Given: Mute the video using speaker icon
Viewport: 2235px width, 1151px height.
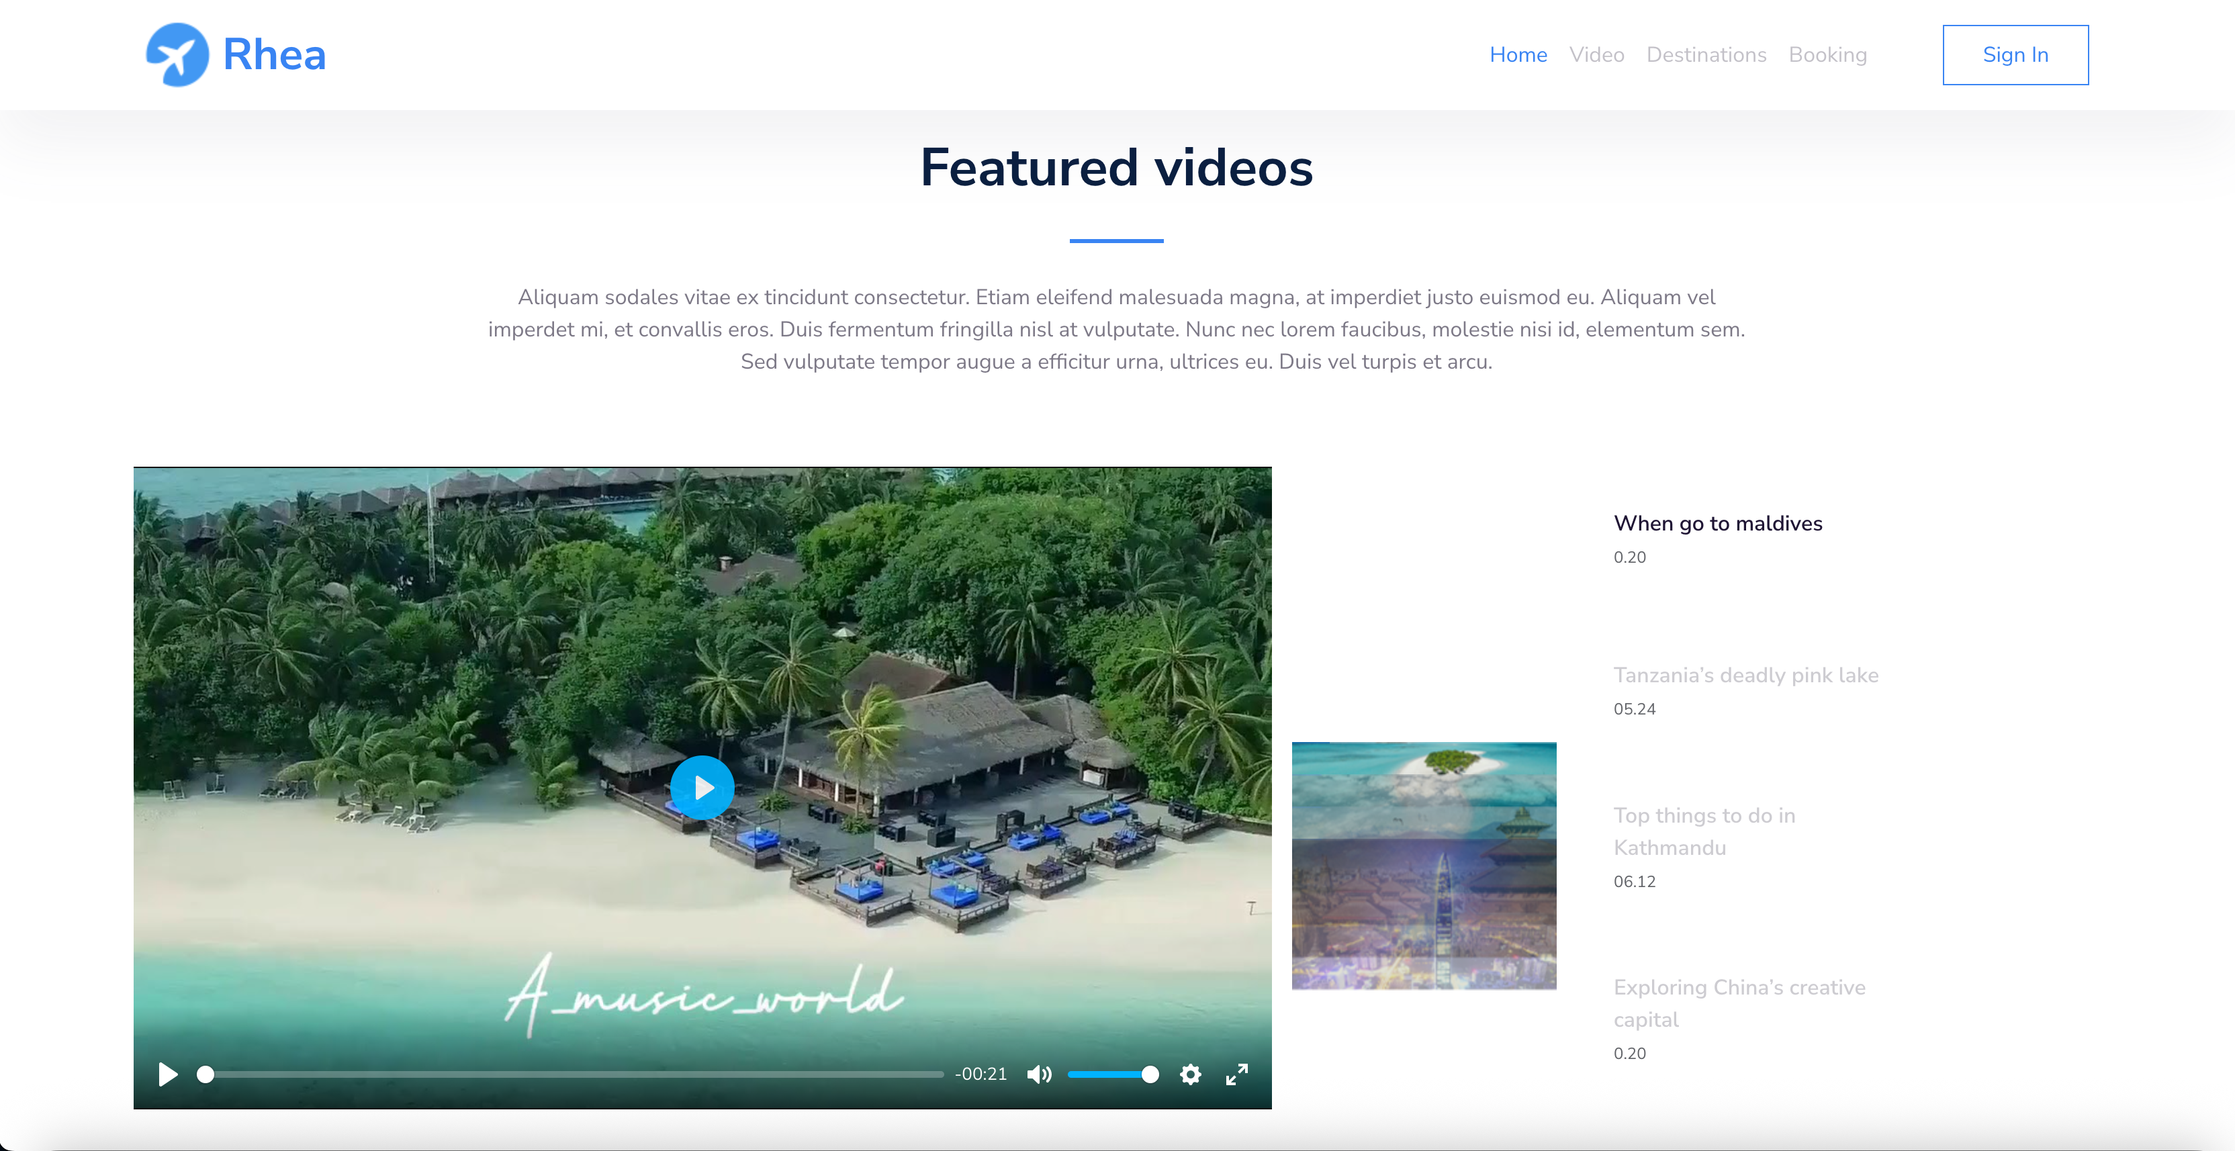Looking at the screenshot, I should pyautogui.click(x=1038, y=1074).
